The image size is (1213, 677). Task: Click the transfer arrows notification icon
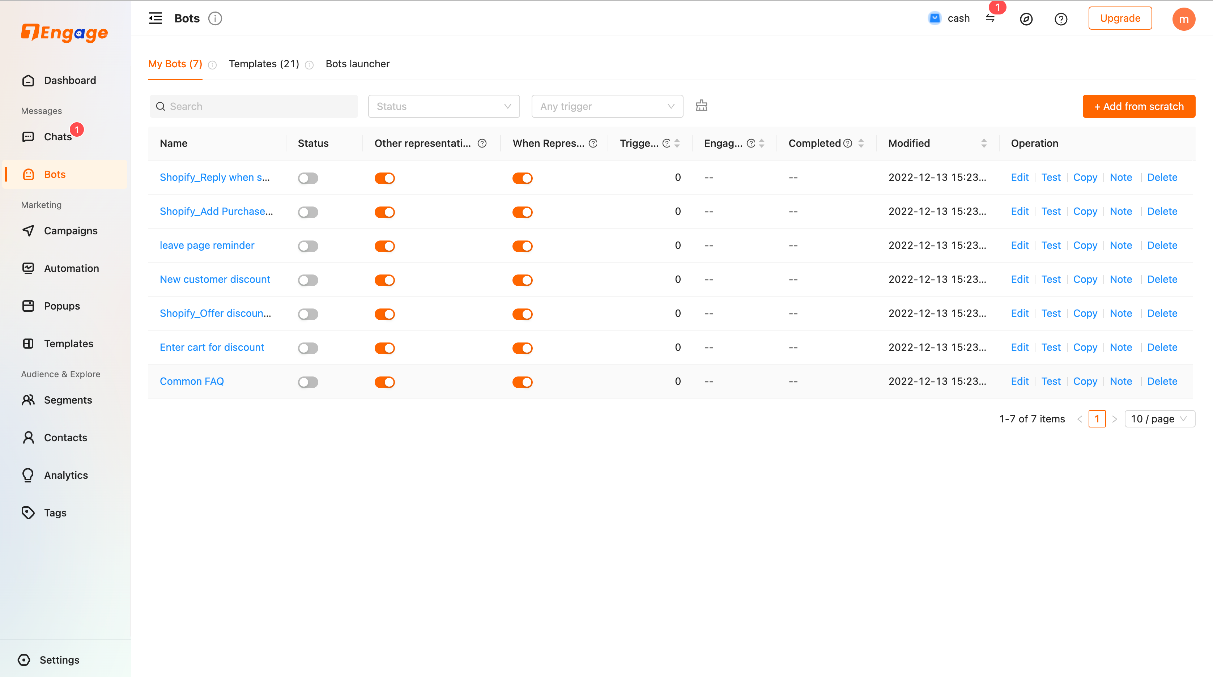click(x=990, y=18)
